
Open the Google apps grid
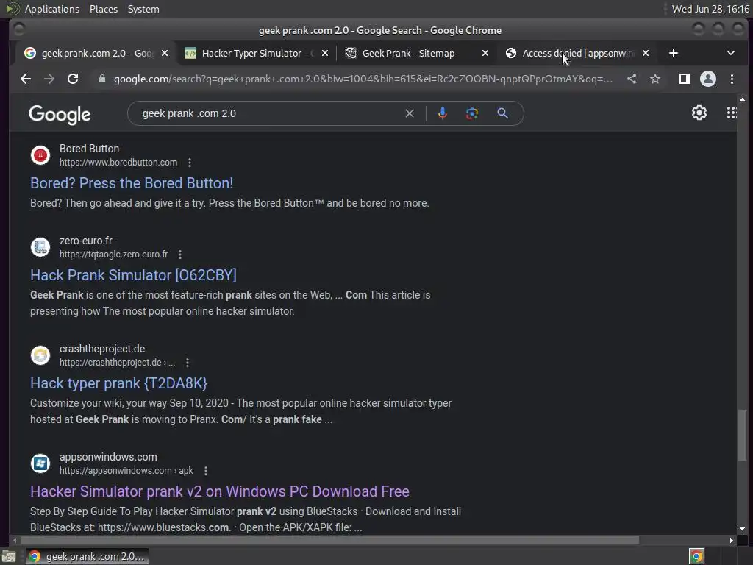(731, 113)
